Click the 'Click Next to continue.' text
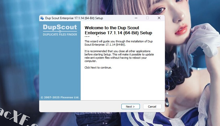The height and width of the screenshot is (126, 220). pyautogui.click(x=98, y=68)
